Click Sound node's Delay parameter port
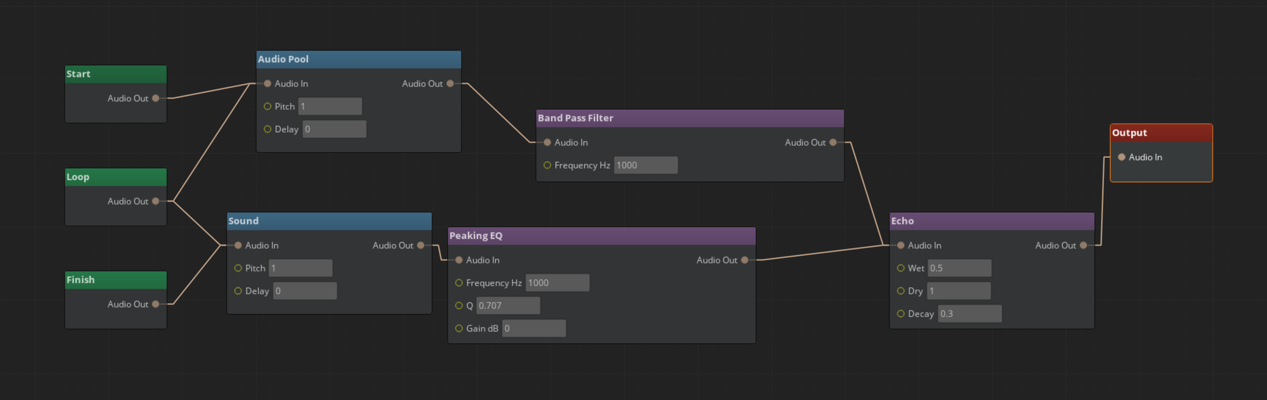Viewport: 1267px width, 400px height. coord(238,291)
